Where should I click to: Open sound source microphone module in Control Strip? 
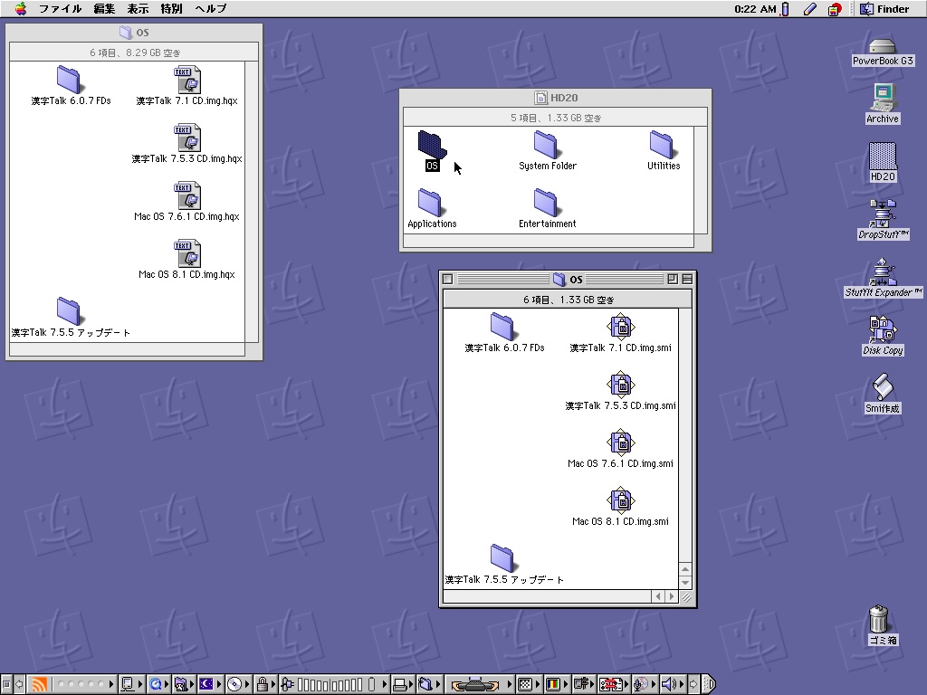(645, 684)
